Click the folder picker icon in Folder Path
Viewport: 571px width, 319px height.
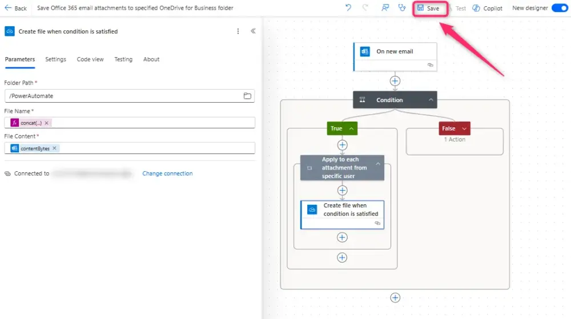pyautogui.click(x=247, y=96)
